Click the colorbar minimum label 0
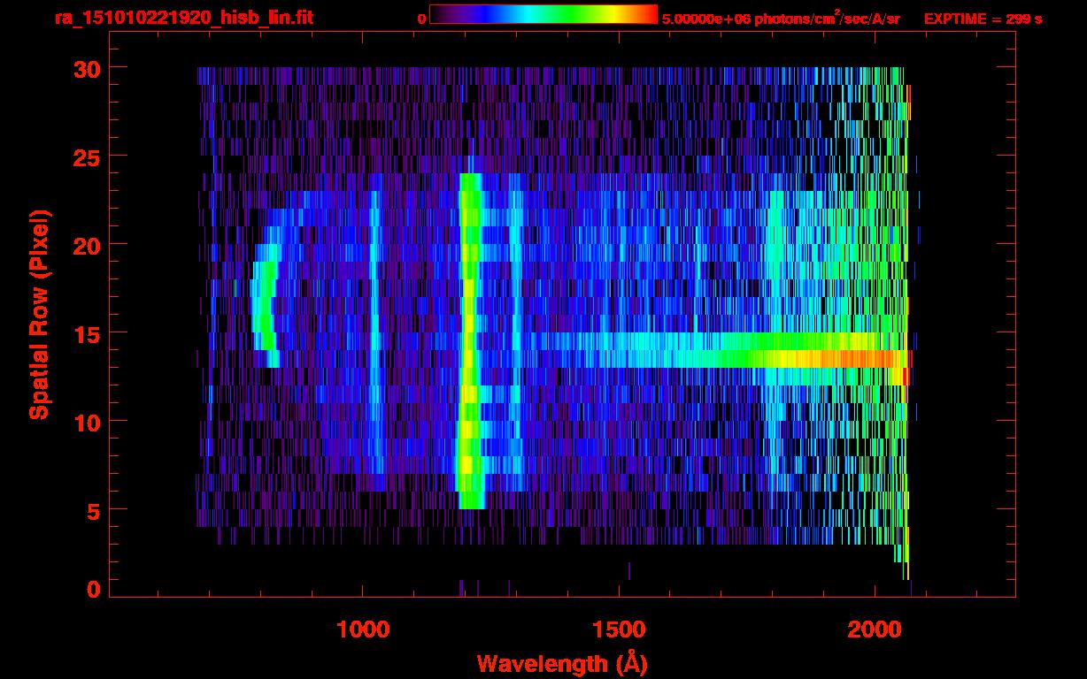This screenshot has height=679, width=1087. [x=421, y=19]
